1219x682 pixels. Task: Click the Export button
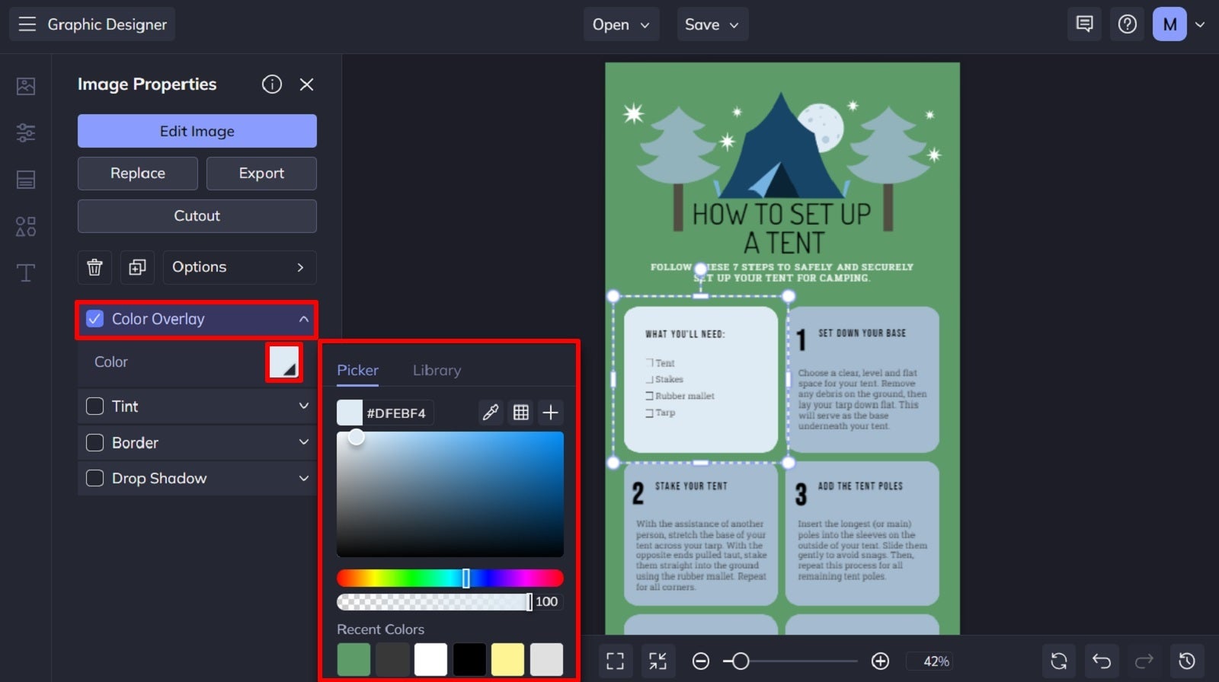pos(261,174)
